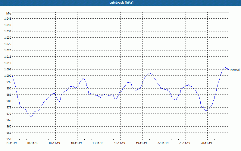This screenshot has width=241, height=151.
Task: Click the 1.040 y-axis value
Action: (x=8, y=25)
